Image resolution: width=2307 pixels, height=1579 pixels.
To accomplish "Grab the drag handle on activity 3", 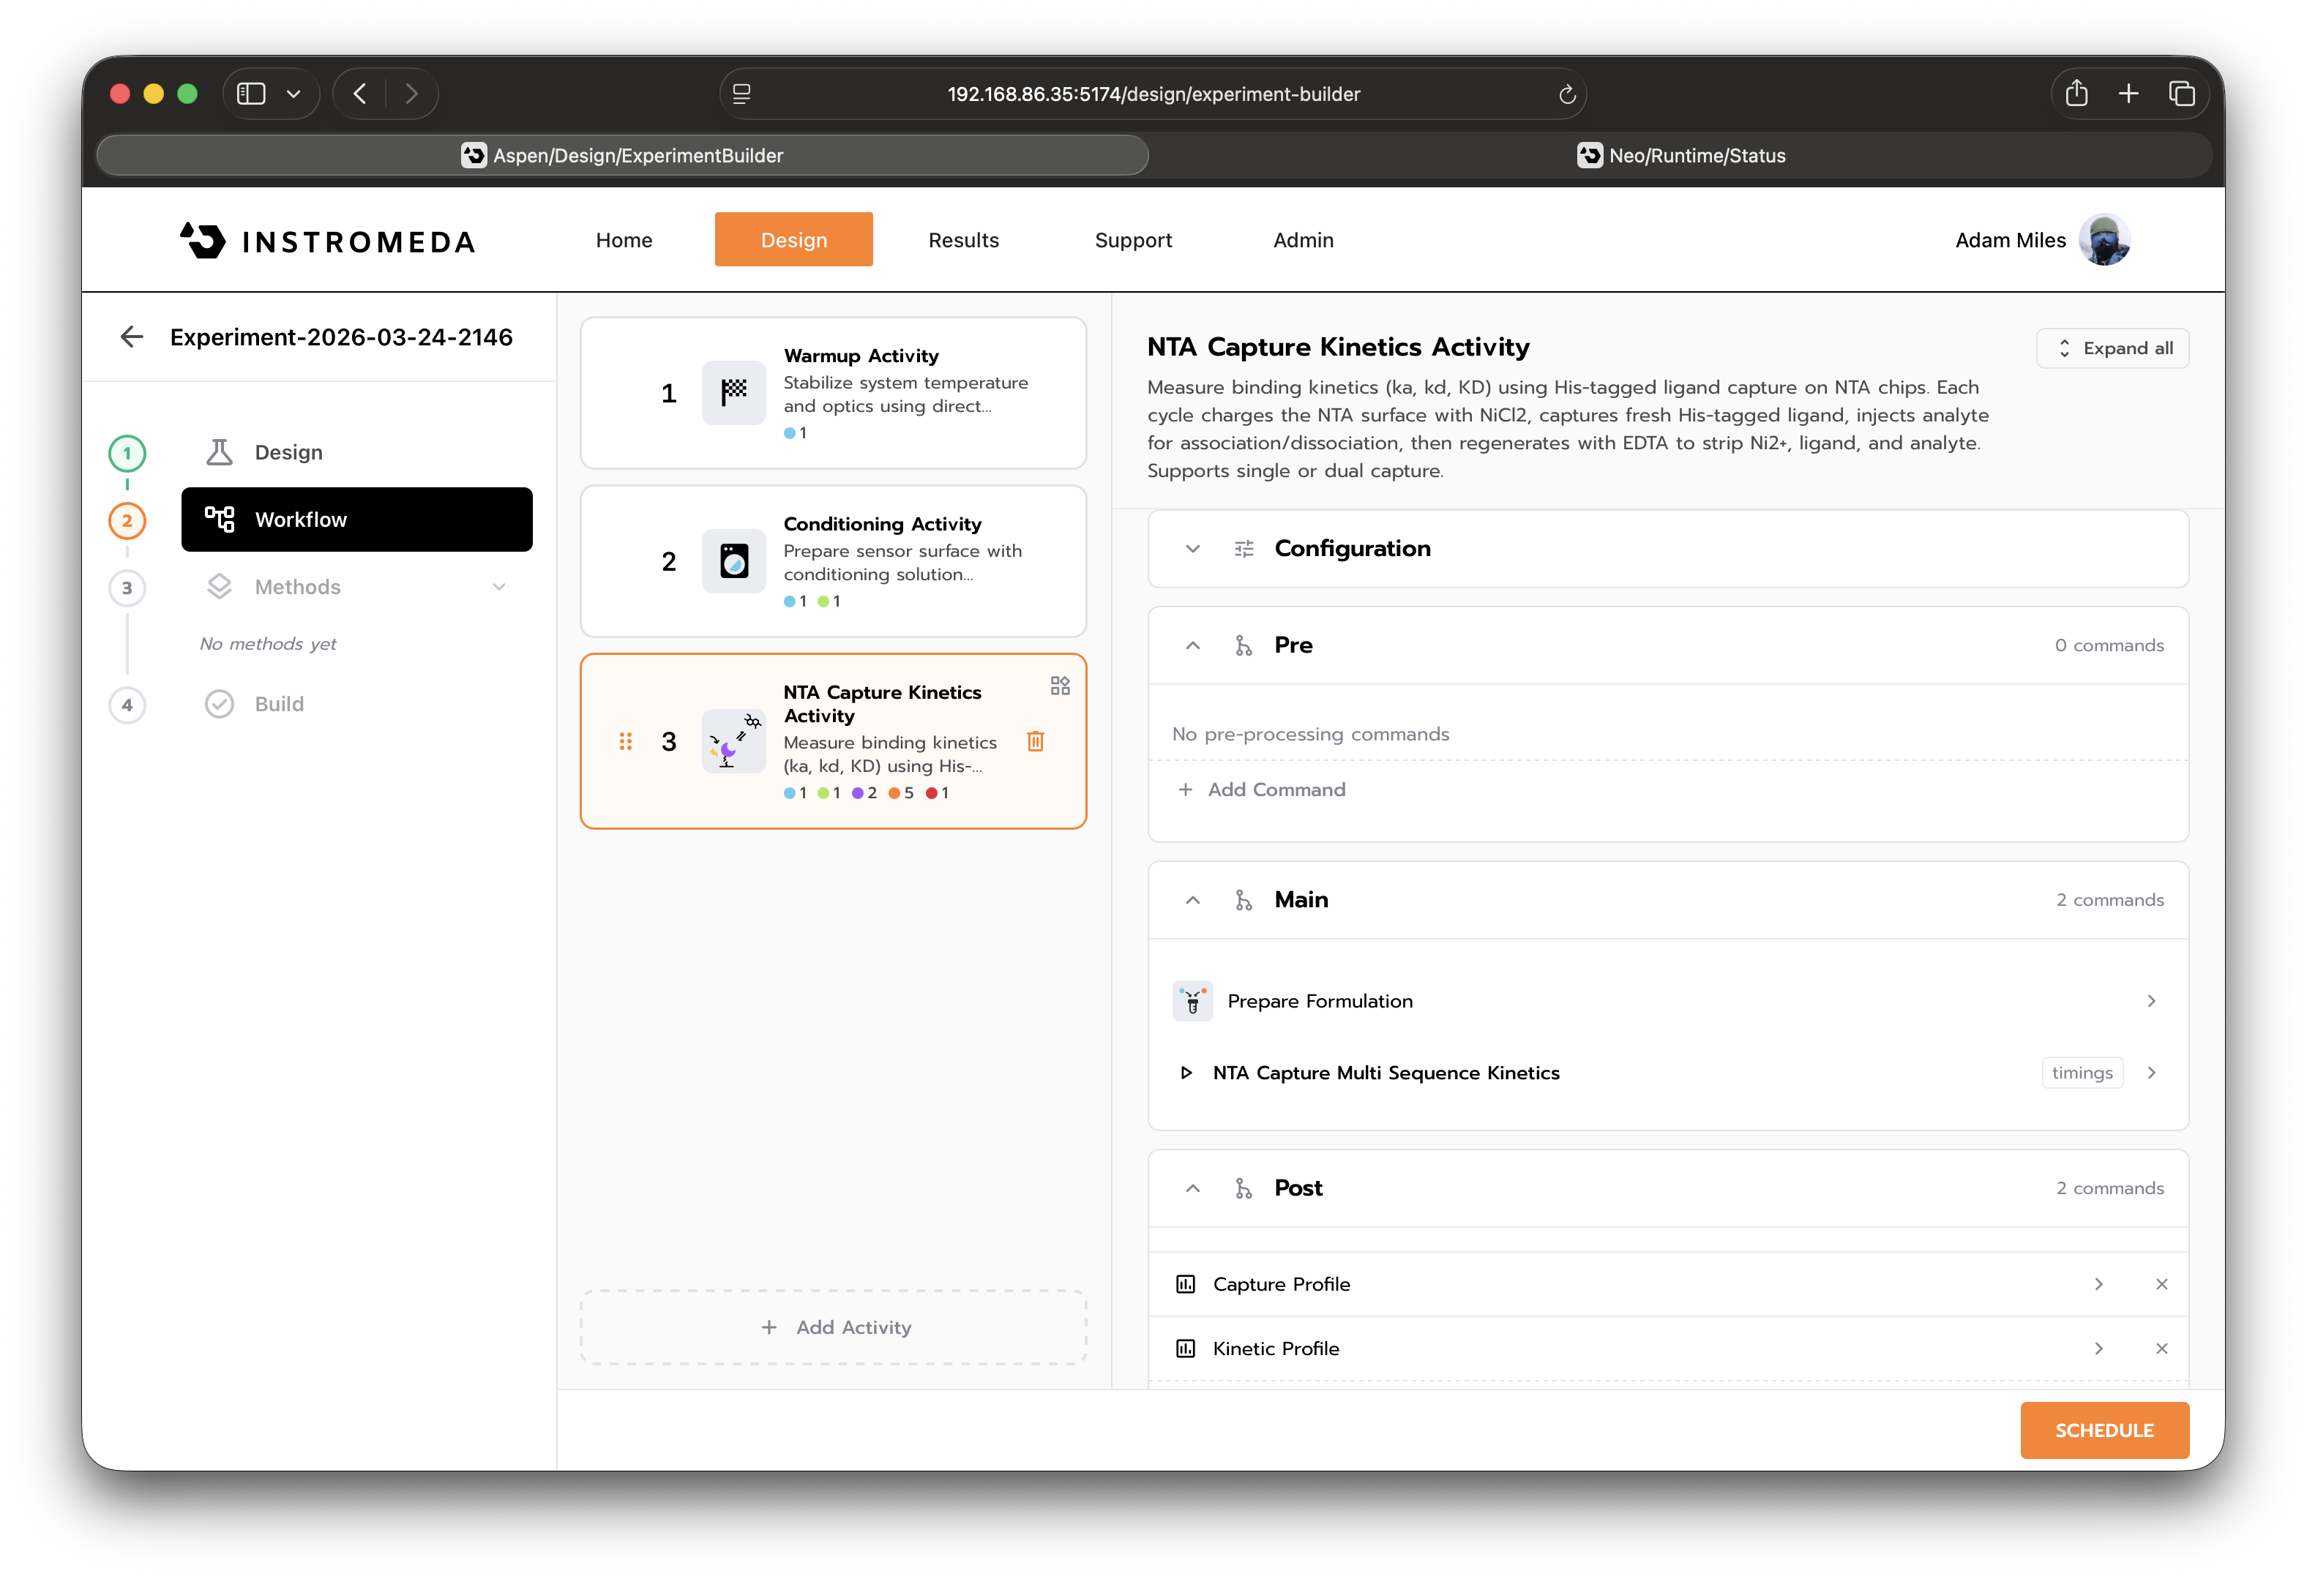I will (x=625, y=740).
